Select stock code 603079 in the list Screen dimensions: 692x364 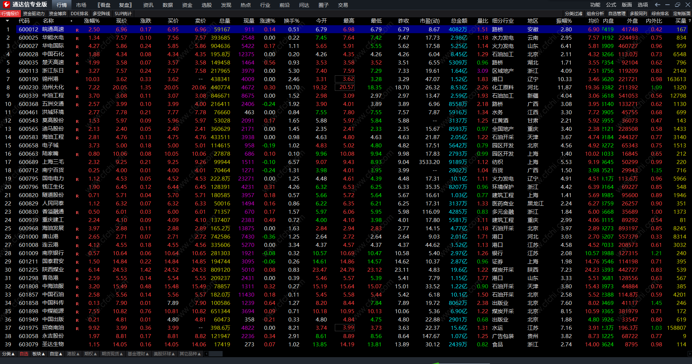coord(29,345)
